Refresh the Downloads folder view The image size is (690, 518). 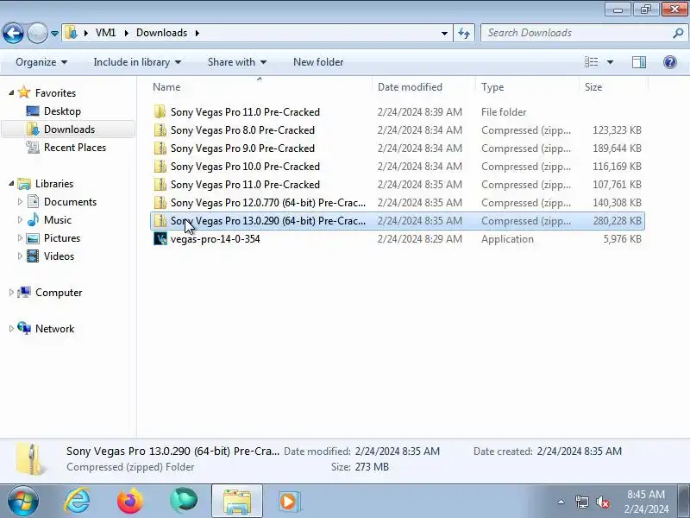click(x=464, y=33)
